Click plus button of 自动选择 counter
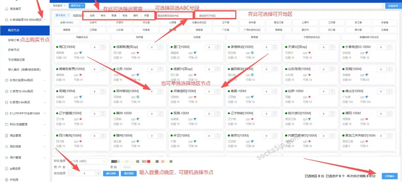 (98, 173)
